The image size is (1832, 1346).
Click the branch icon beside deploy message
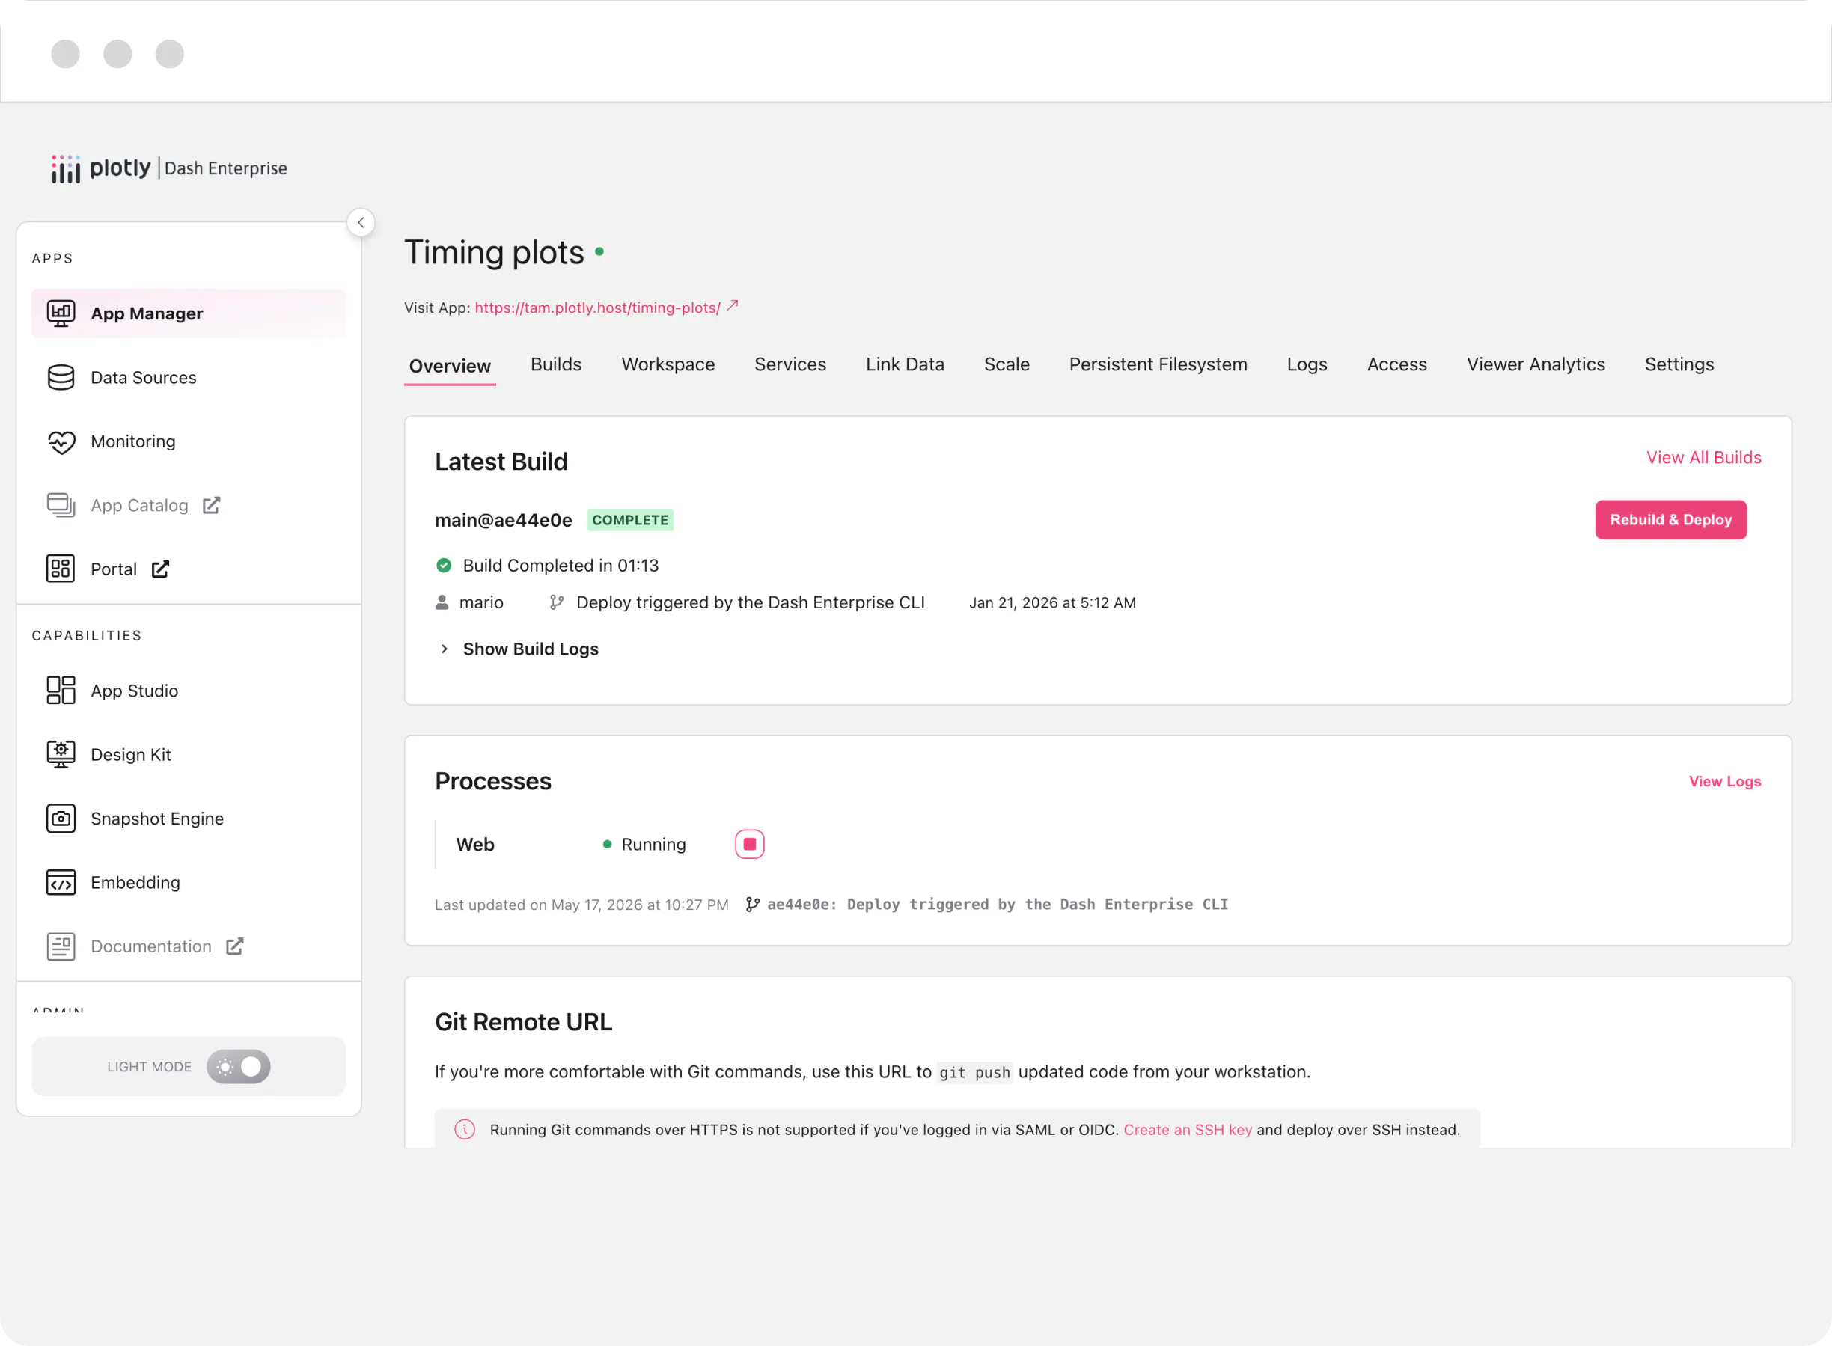[x=557, y=602]
